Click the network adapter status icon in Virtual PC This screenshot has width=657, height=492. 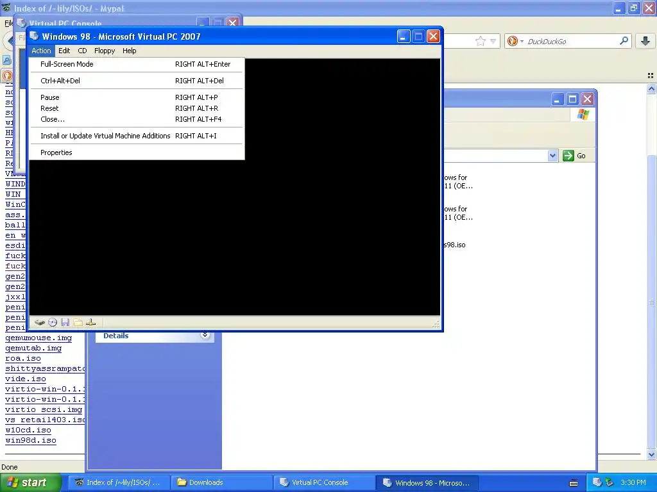coord(91,323)
